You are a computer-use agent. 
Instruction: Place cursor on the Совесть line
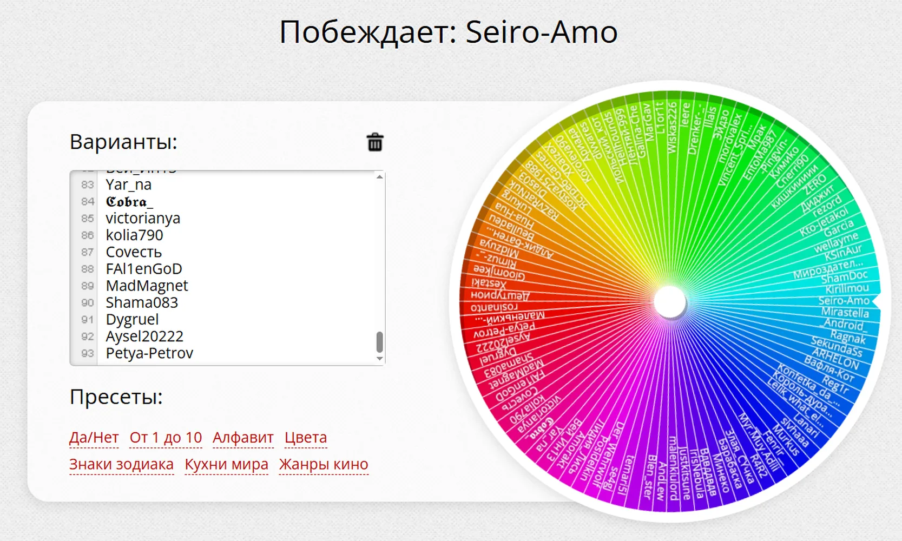(x=134, y=252)
